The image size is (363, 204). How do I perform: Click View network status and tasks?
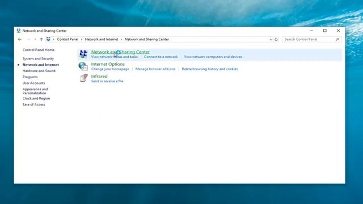click(115, 57)
